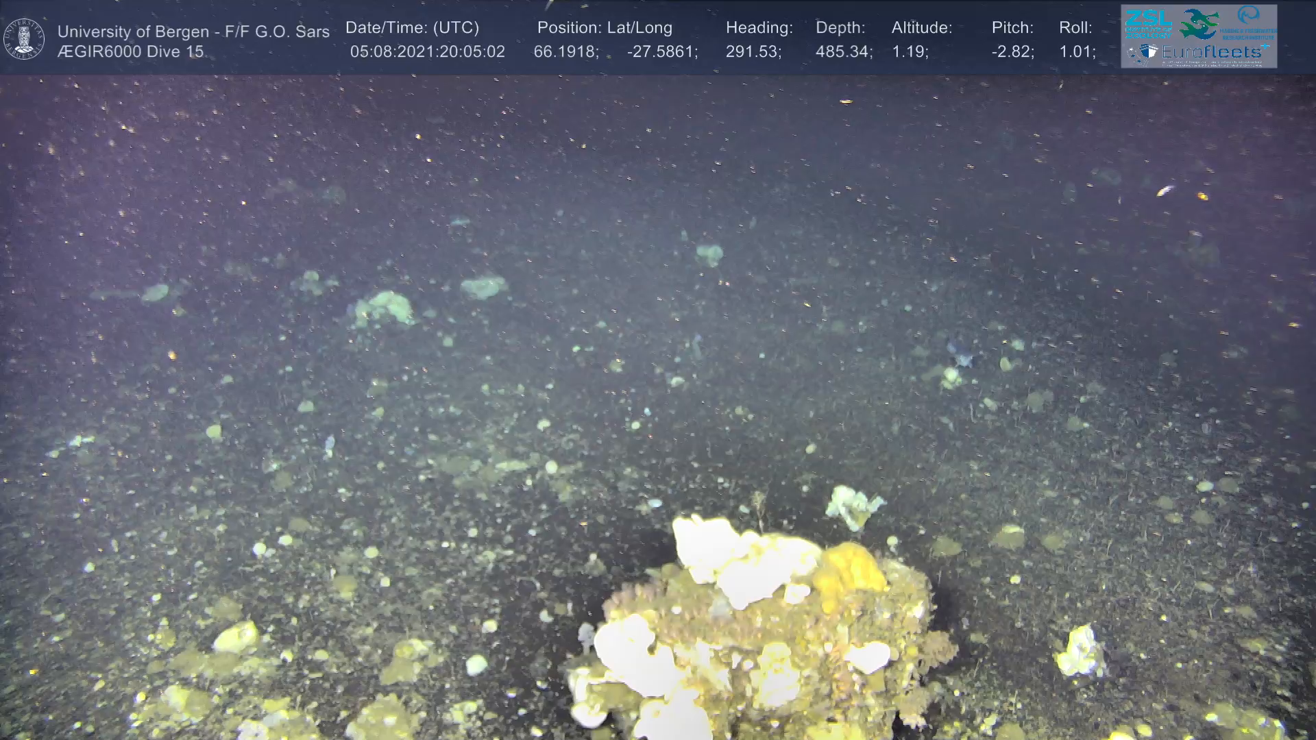The image size is (1316, 740).
Task: Click the latitude value 66.1918
Action: pyautogui.click(x=565, y=52)
